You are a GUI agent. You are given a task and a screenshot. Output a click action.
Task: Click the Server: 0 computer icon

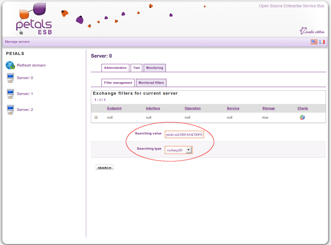(x=10, y=78)
